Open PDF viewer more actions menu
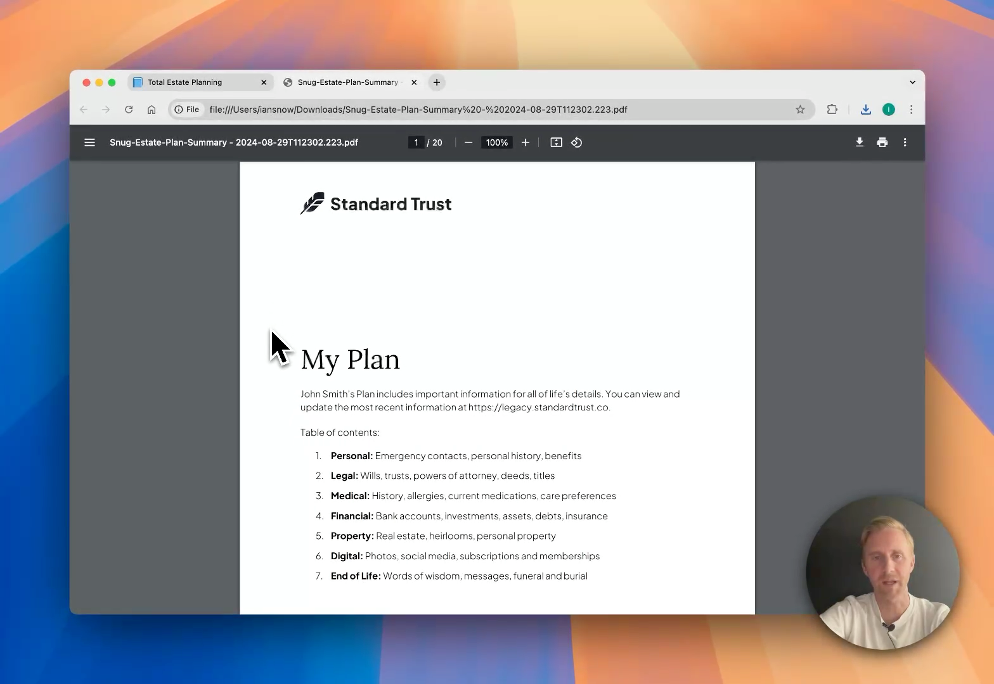The height and width of the screenshot is (684, 994). click(x=905, y=142)
